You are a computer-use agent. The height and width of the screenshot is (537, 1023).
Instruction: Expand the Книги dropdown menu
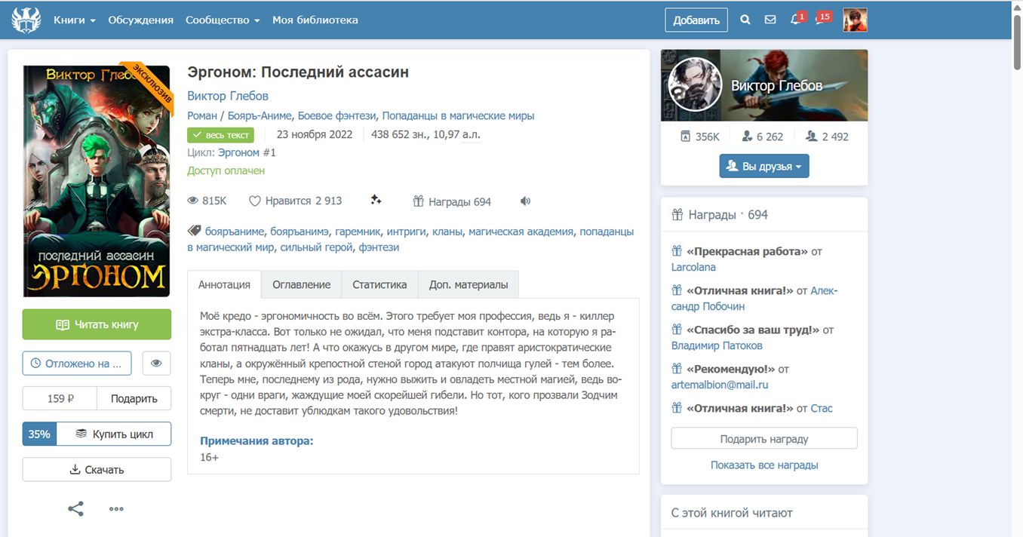pyautogui.click(x=75, y=20)
